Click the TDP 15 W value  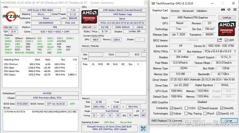tap(13, 32)
